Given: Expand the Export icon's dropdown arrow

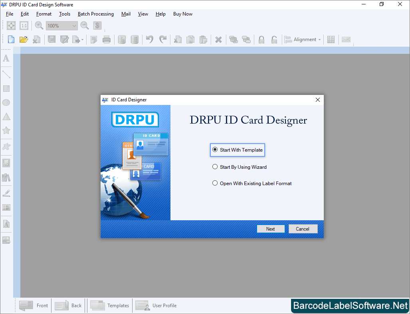Looking at the screenshot, I should [x=82, y=39].
